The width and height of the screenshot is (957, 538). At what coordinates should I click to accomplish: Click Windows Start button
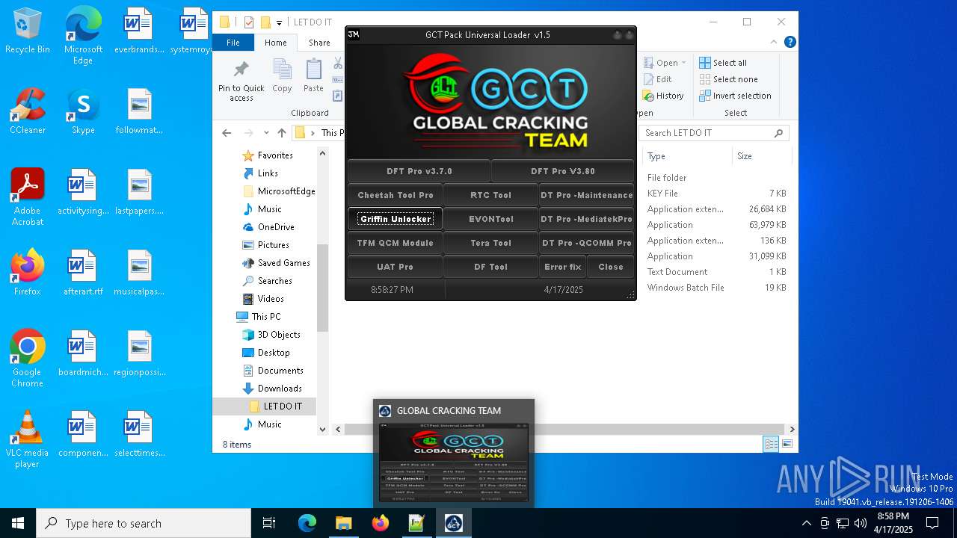point(18,523)
